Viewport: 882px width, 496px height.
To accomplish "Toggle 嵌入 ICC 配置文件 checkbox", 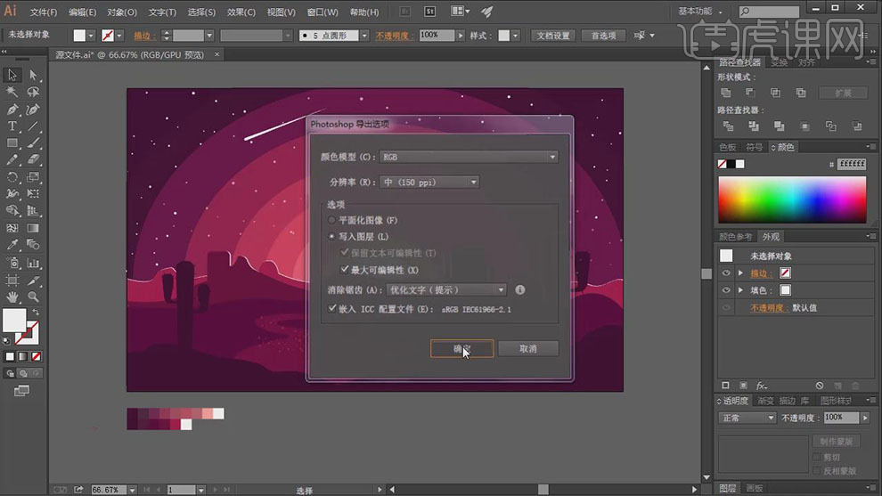I will click(332, 308).
